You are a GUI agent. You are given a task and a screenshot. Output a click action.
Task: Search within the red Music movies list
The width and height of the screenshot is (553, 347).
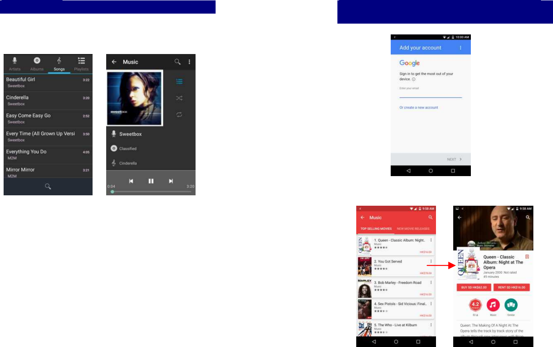tap(430, 217)
